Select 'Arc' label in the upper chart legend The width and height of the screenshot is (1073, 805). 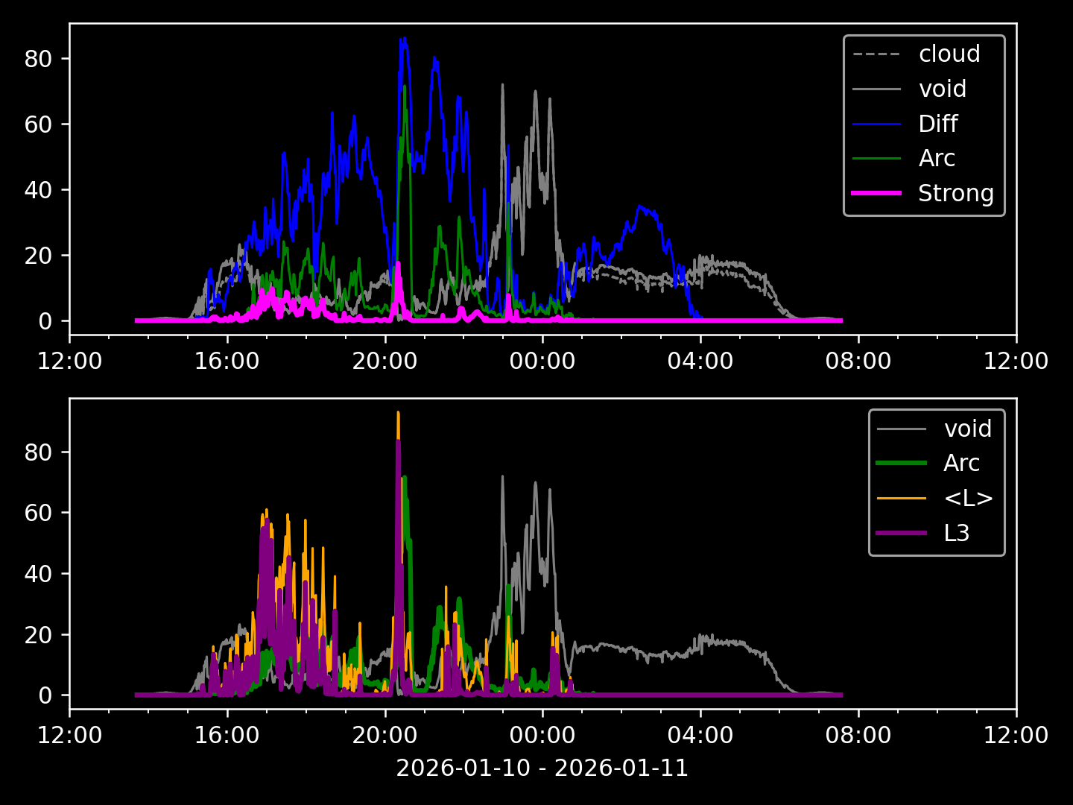(x=937, y=158)
